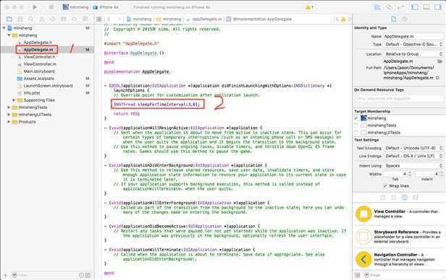The width and height of the screenshot is (446, 280).
Task: Open the Text Encoding dropdown
Action: tap(413, 148)
